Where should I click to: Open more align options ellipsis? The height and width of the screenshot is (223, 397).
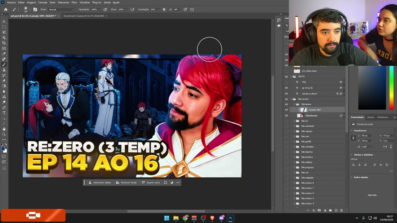point(391,171)
